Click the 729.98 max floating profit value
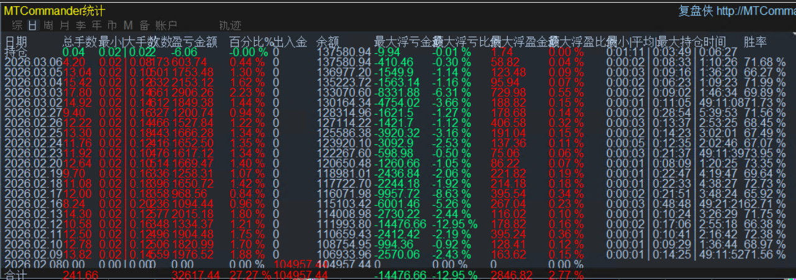Viewport: 796px width, 280px height. pos(507,92)
